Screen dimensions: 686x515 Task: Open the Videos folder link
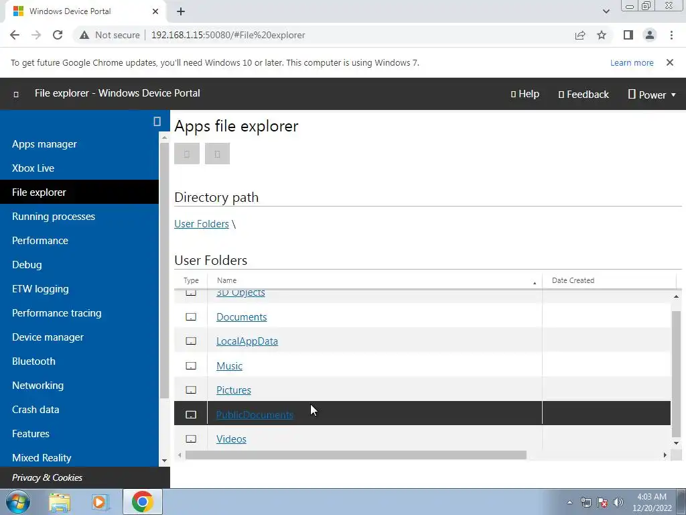(231, 439)
